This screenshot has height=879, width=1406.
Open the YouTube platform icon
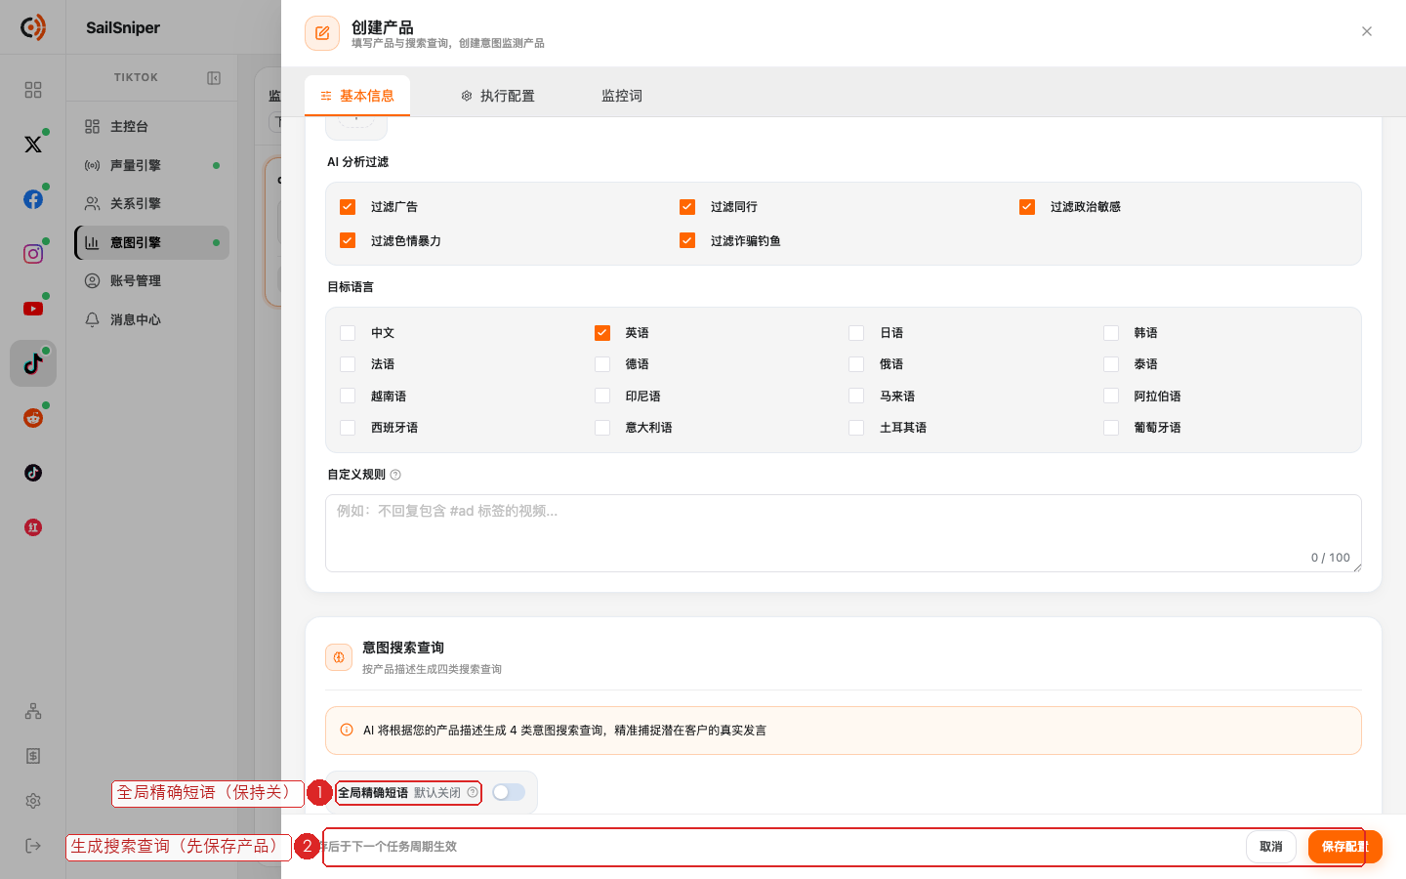pyautogui.click(x=33, y=309)
